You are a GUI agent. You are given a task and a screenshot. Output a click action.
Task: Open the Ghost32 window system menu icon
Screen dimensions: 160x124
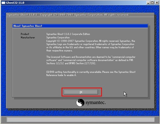point(3,2)
